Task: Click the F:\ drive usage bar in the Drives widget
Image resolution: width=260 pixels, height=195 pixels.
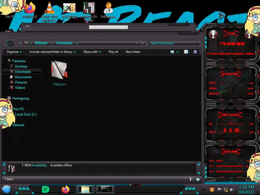Action: click(230, 166)
